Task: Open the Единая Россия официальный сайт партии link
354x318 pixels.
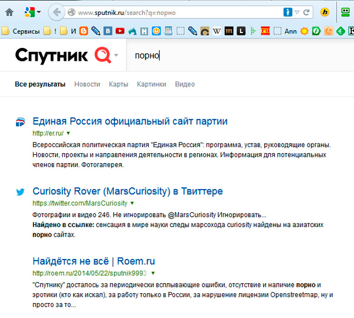Action: [x=130, y=121]
